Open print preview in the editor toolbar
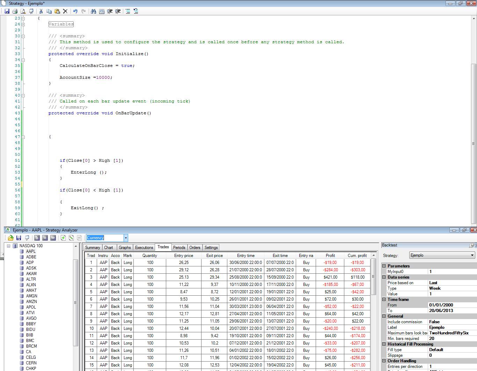Image resolution: width=477 pixels, height=371 pixels. pos(23,11)
